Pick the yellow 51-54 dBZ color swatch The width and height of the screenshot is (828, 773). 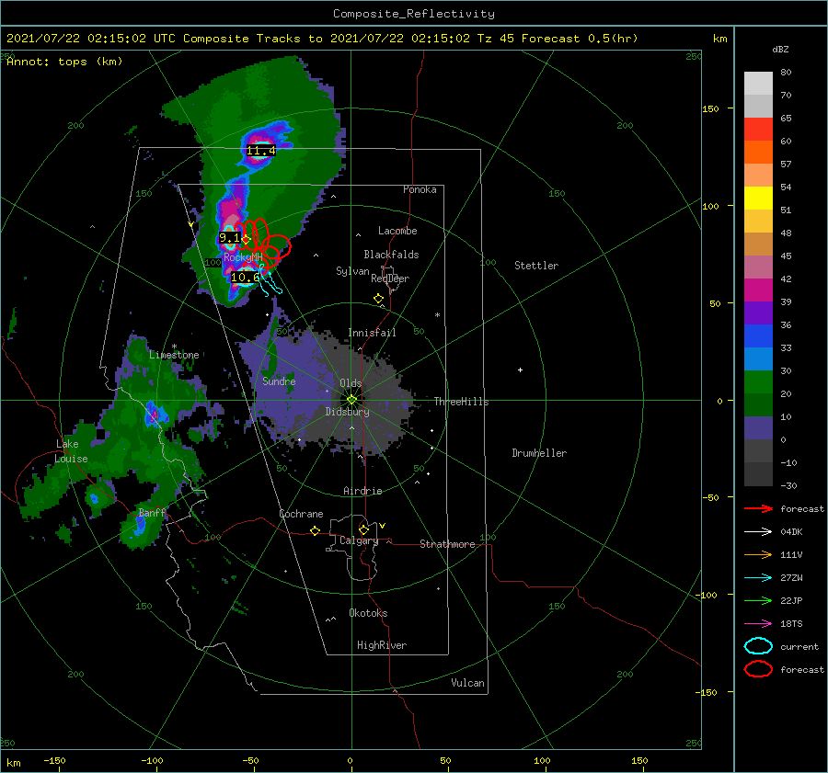pos(758,199)
